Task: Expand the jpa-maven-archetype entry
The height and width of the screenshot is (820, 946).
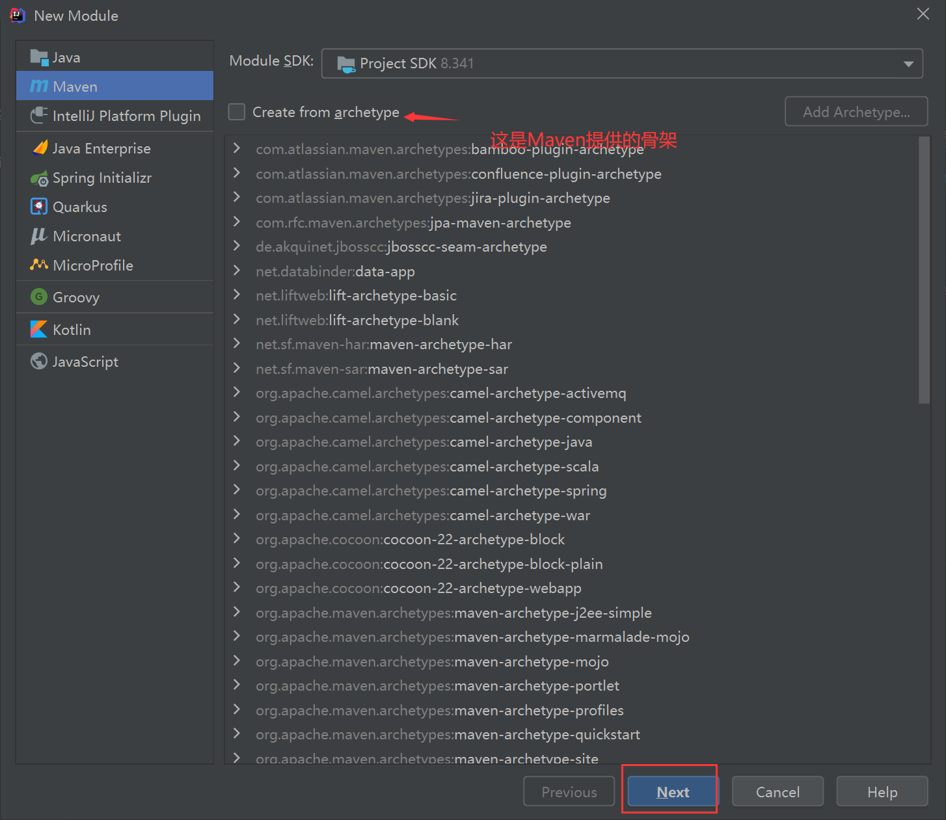Action: (x=237, y=222)
